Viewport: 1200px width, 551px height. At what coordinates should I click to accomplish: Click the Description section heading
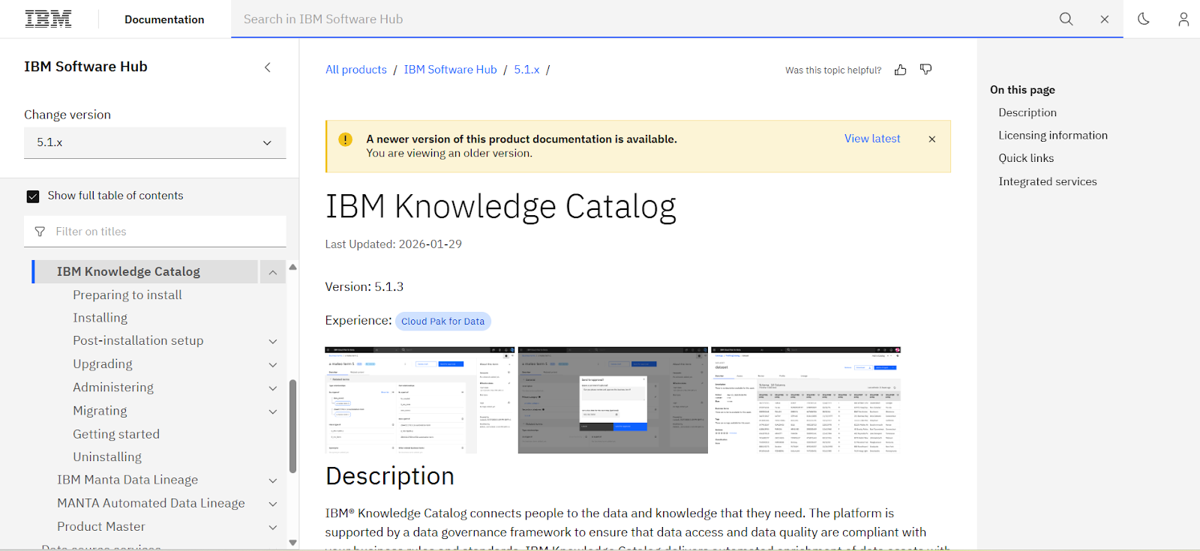coord(390,477)
